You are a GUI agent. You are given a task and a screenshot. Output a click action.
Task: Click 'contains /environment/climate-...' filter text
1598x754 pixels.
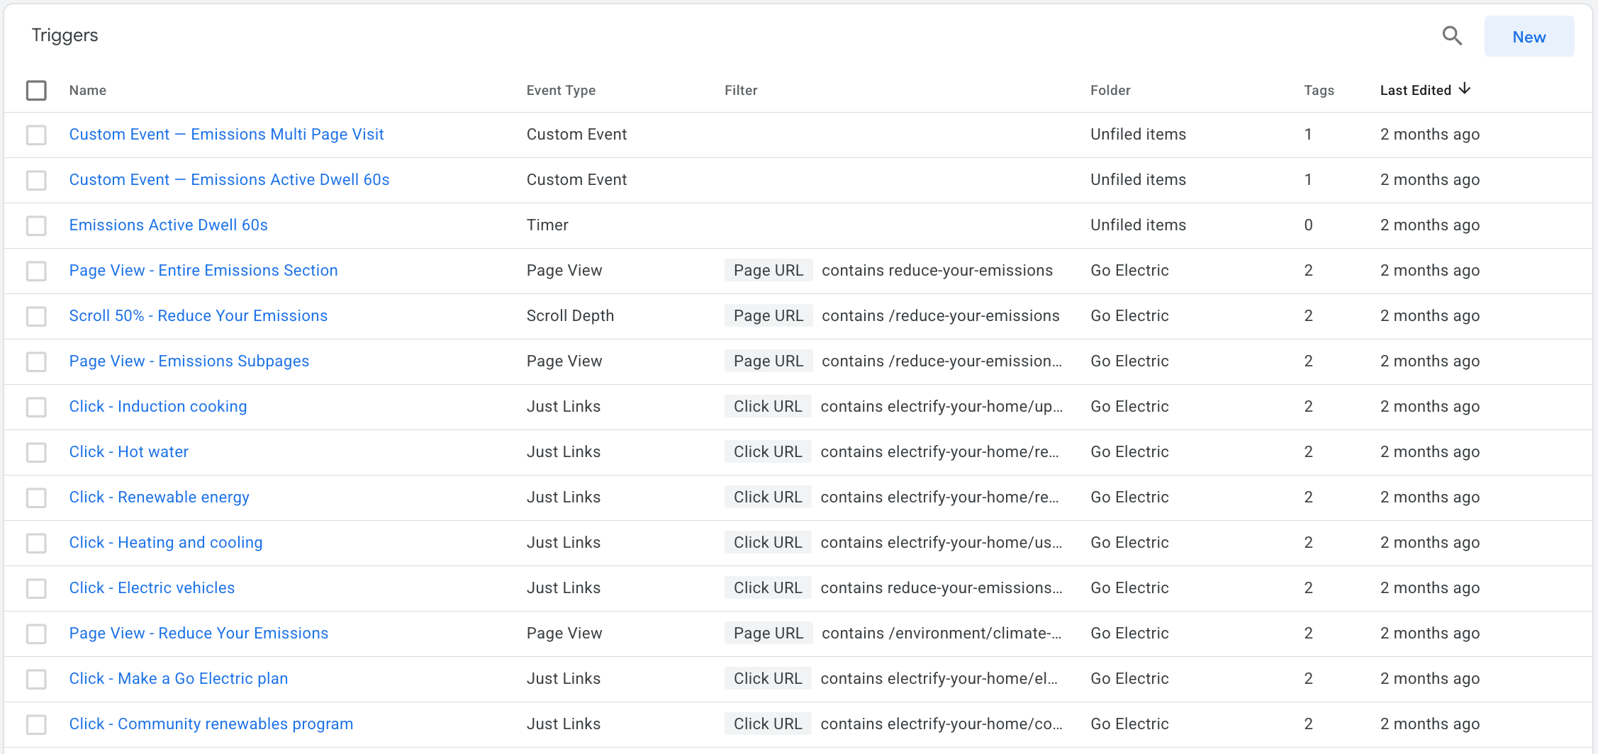942,633
